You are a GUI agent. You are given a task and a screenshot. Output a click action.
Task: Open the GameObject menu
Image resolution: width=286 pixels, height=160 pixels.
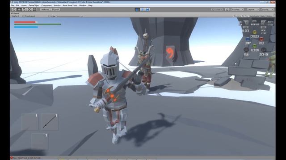pos(34,5)
